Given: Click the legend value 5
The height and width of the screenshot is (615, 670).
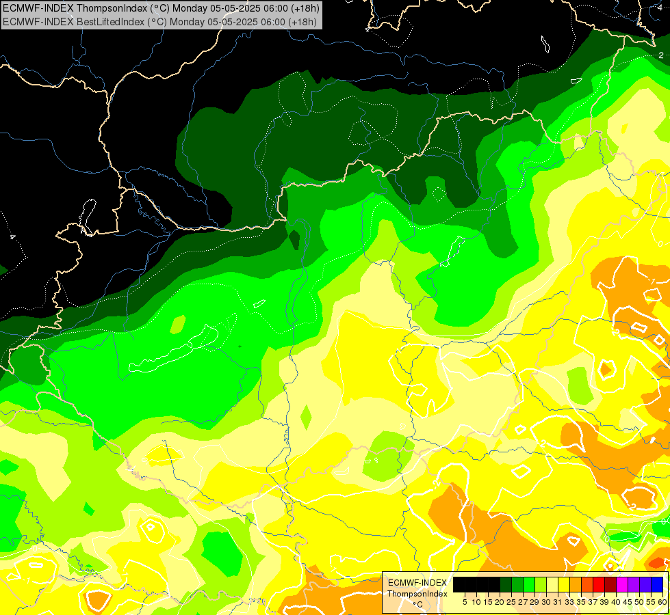Looking at the screenshot, I should (x=465, y=602).
